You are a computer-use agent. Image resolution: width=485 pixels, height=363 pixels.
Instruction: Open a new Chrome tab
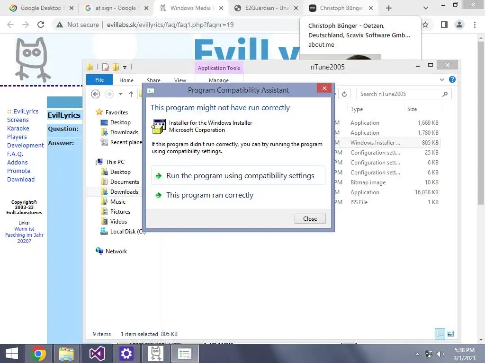tap(389, 8)
